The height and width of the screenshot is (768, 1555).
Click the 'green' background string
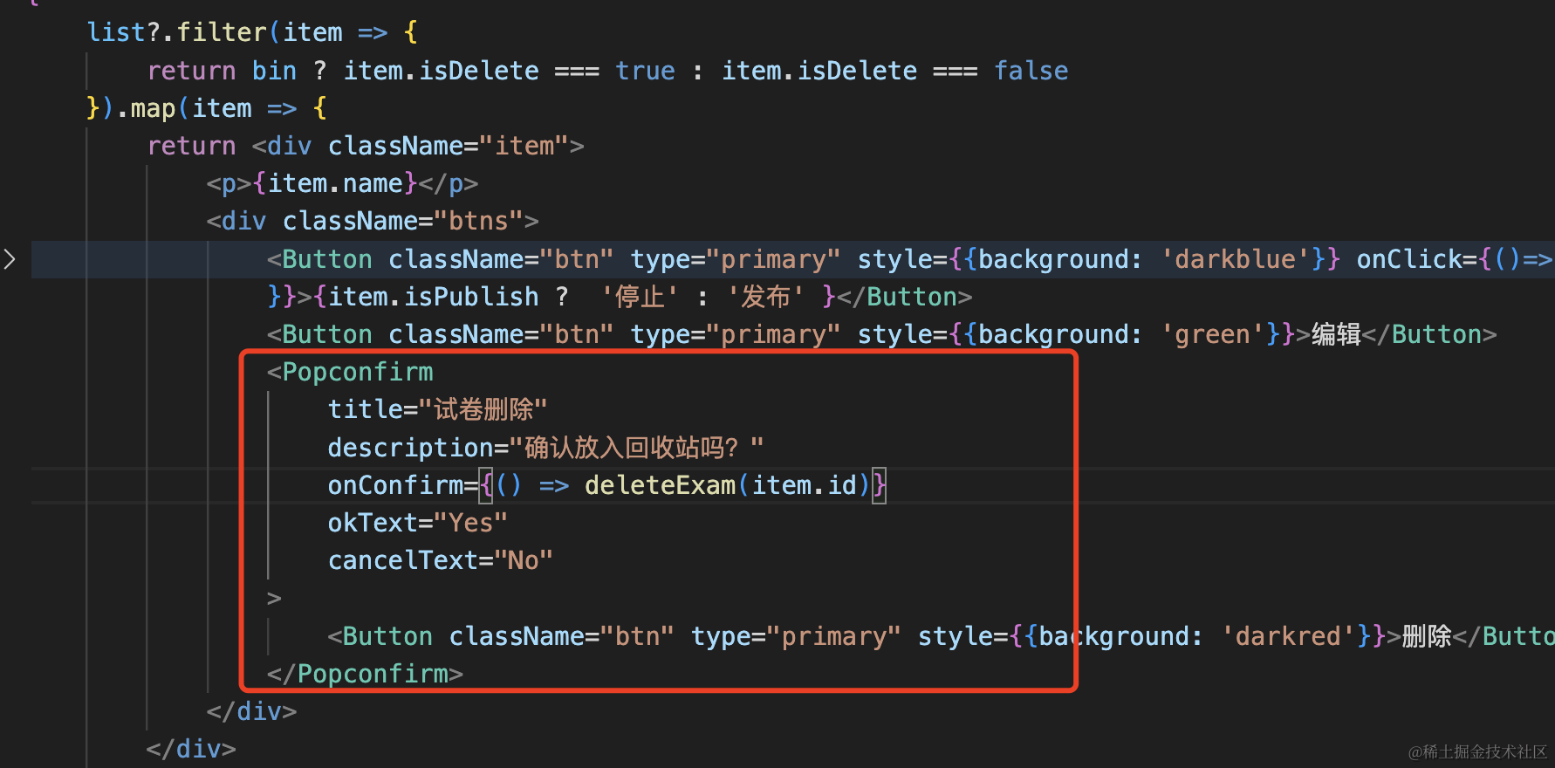[x=1213, y=335]
